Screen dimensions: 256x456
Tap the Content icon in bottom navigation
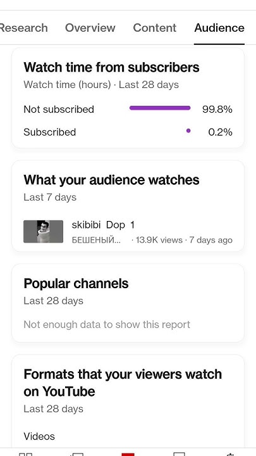pyautogui.click(x=76, y=454)
